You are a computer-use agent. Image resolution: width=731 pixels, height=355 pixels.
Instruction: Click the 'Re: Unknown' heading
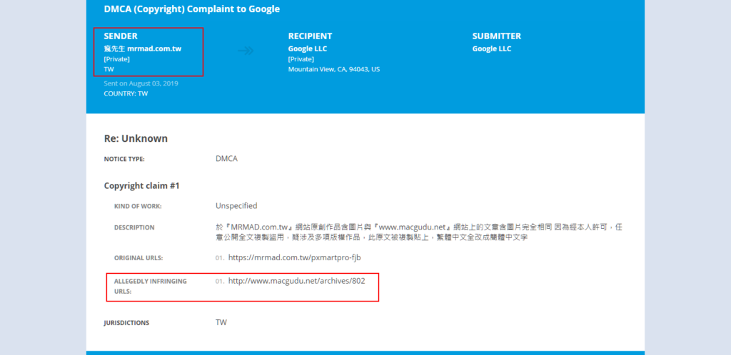(x=136, y=139)
